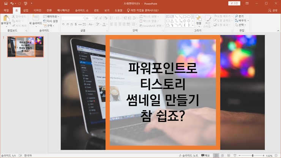The height and width of the screenshot is (158, 281).
Task: Toggle italic 가 formatting
Action: (x=67, y=24)
